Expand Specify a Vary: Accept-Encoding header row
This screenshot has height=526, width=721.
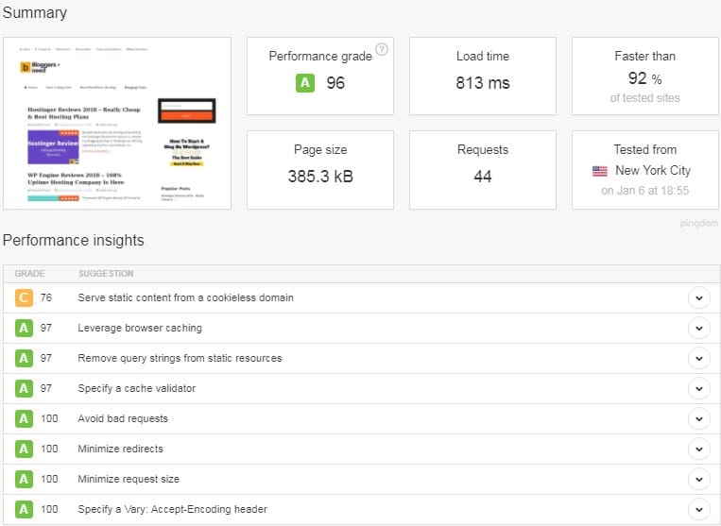(x=699, y=509)
